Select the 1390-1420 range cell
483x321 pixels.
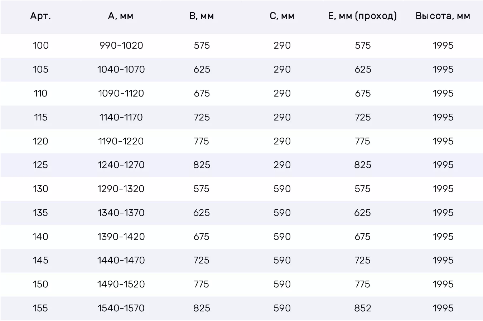point(121,237)
